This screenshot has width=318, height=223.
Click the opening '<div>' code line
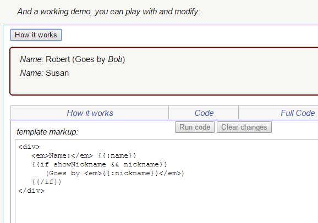click(29, 147)
